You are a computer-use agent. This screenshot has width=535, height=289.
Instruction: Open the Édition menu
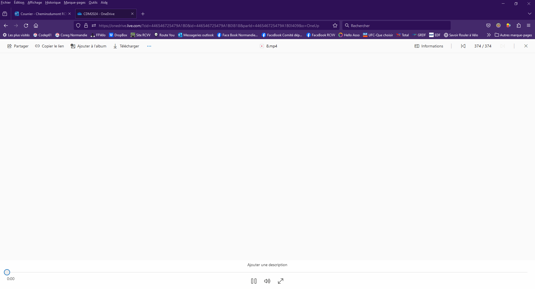pyautogui.click(x=19, y=3)
